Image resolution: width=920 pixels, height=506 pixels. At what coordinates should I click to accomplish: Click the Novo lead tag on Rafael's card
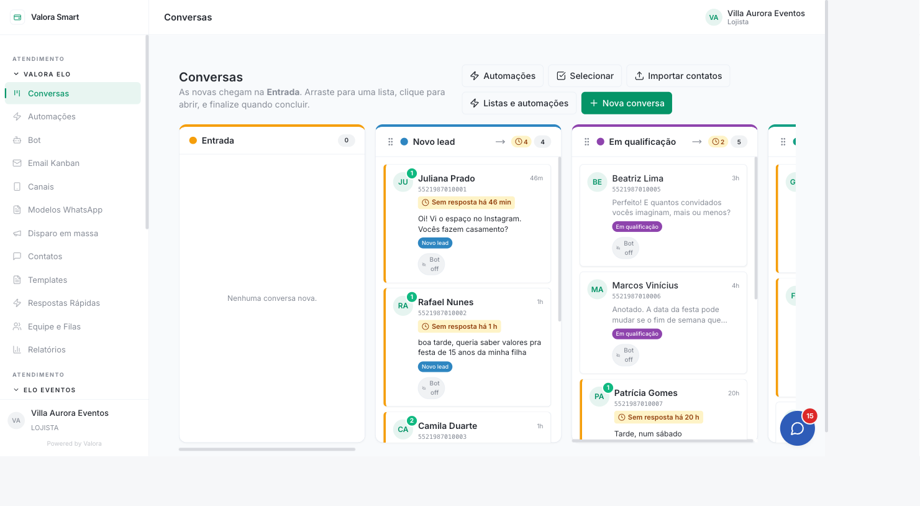435,367
